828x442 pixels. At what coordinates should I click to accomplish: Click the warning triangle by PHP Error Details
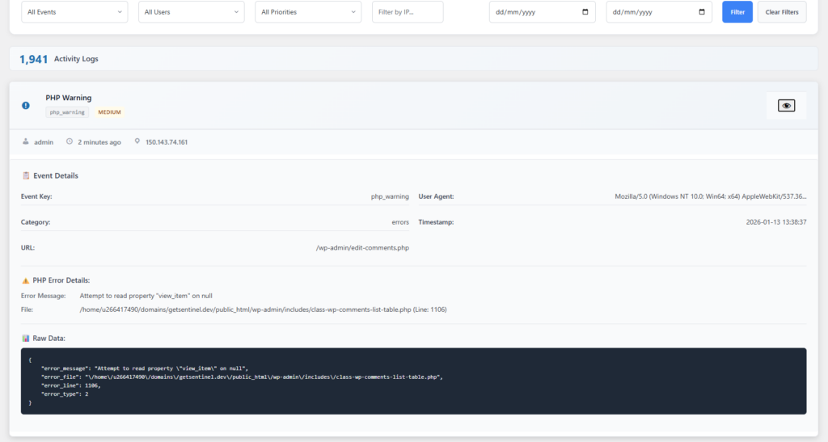pos(26,280)
